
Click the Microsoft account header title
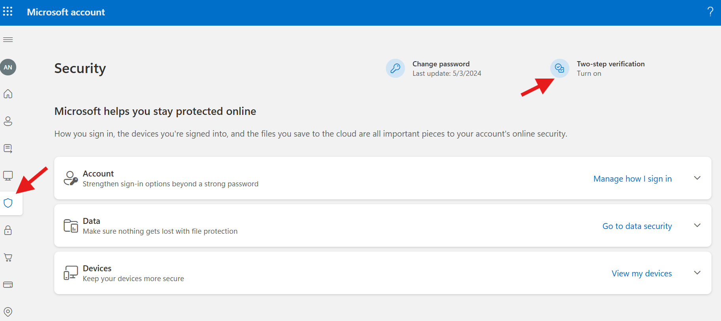pos(66,12)
